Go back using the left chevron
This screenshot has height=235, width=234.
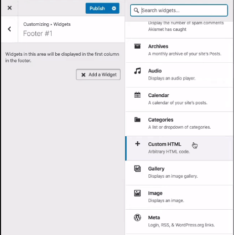click(10, 29)
